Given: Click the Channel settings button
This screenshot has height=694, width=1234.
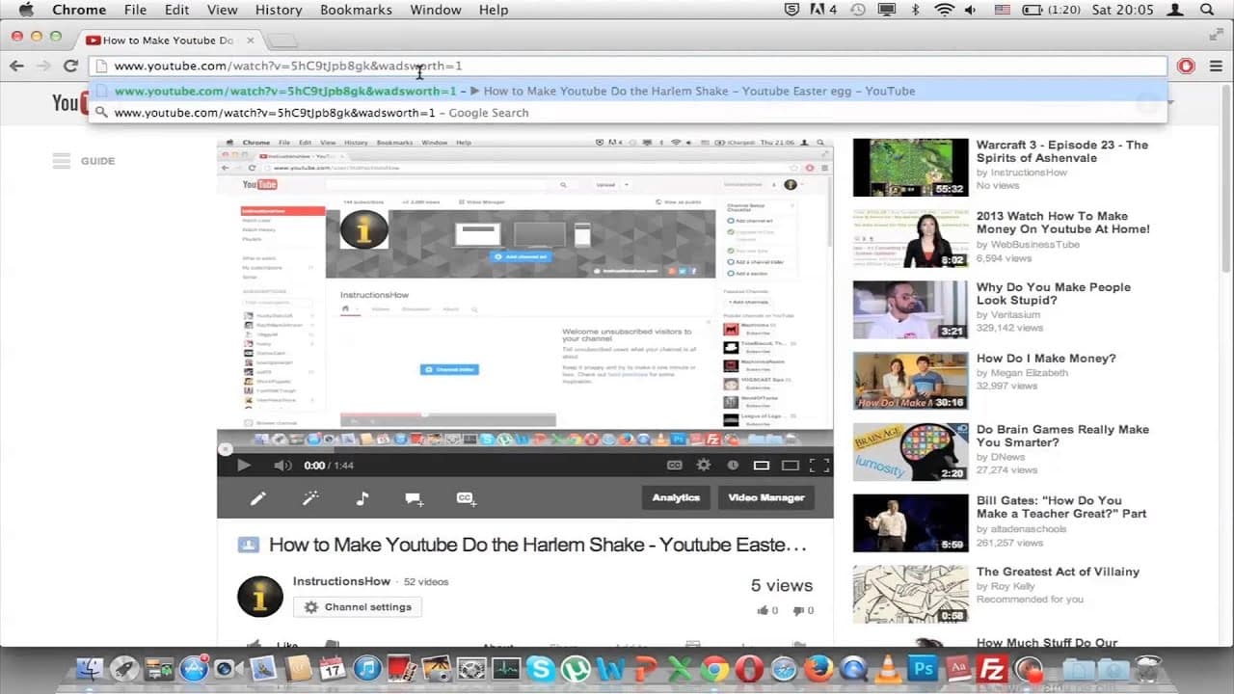Looking at the screenshot, I should coord(358,607).
